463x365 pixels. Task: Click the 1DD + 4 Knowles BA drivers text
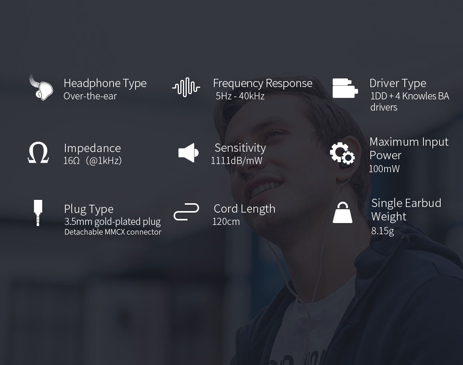click(410, 102)
